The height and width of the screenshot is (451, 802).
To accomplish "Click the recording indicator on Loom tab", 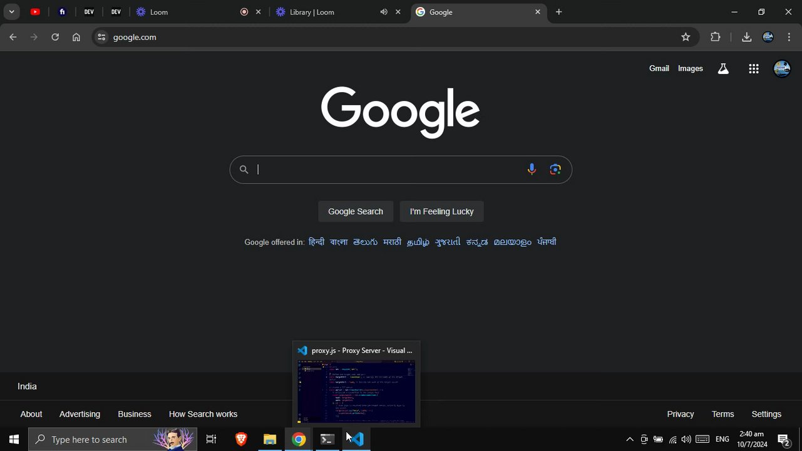I will click(x=244, y=12).
